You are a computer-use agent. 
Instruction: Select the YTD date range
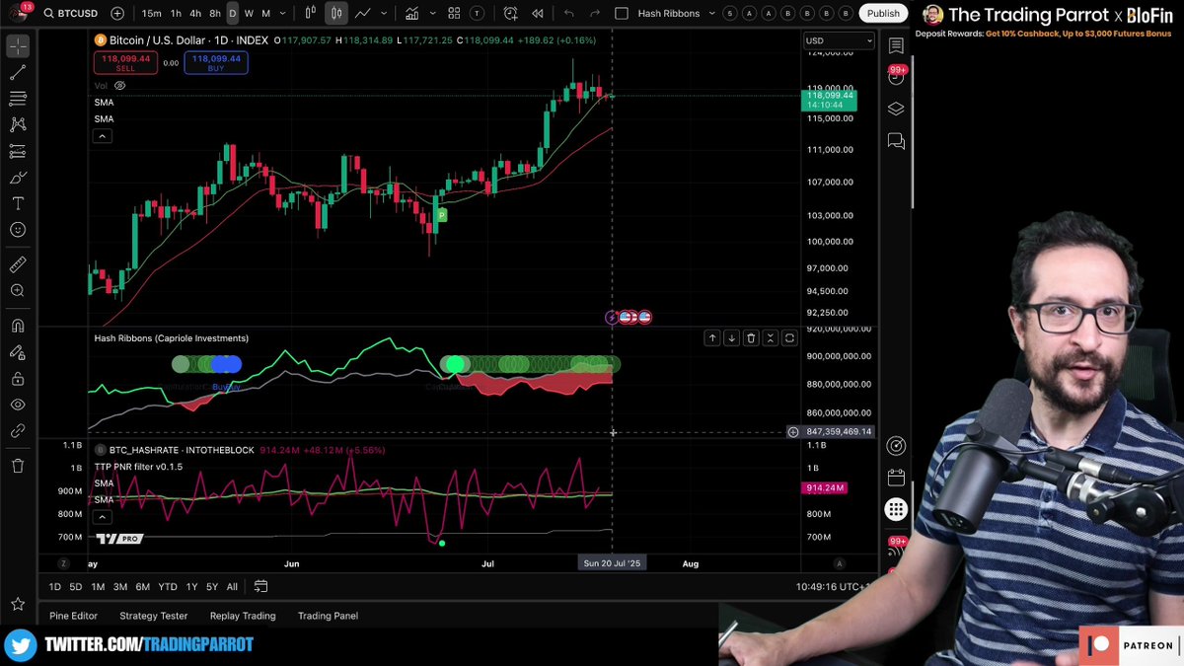168,587
